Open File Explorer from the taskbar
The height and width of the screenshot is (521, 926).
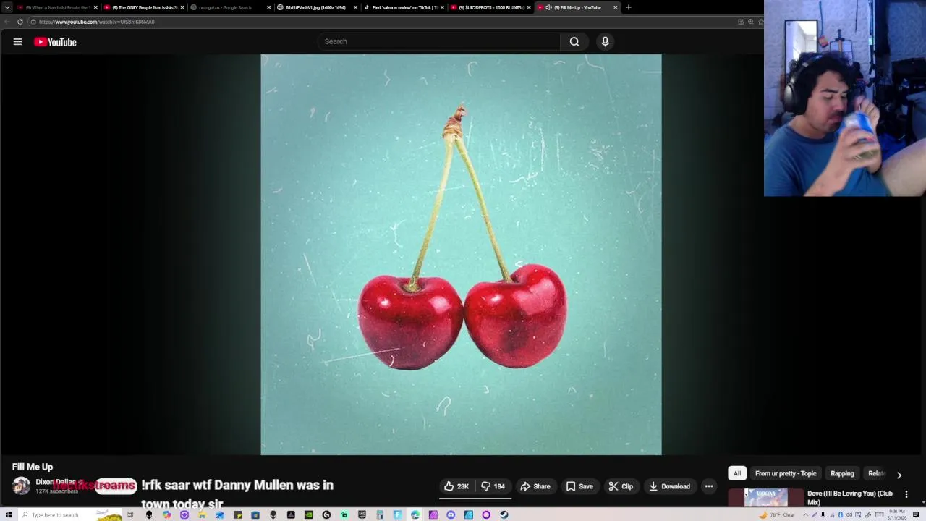[x=201, y=514]
